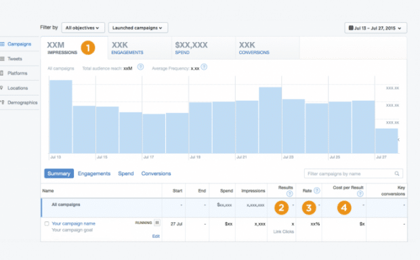Click the help icon next to Rate column
This screenshot has width=420, height=260.
pyautogui.click(x=316, y=191)
